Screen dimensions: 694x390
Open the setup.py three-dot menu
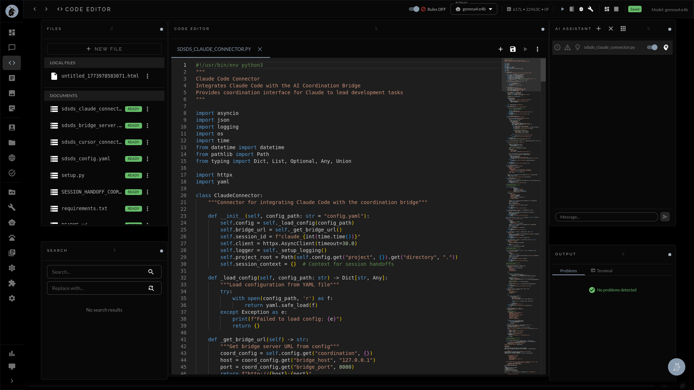pyautogui.click(x=147, y=175)
